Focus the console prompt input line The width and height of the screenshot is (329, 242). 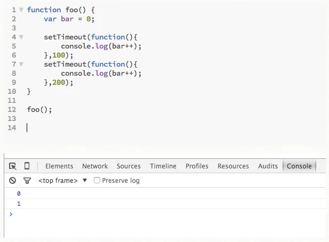pyautogui.click(x=165, y=214)
